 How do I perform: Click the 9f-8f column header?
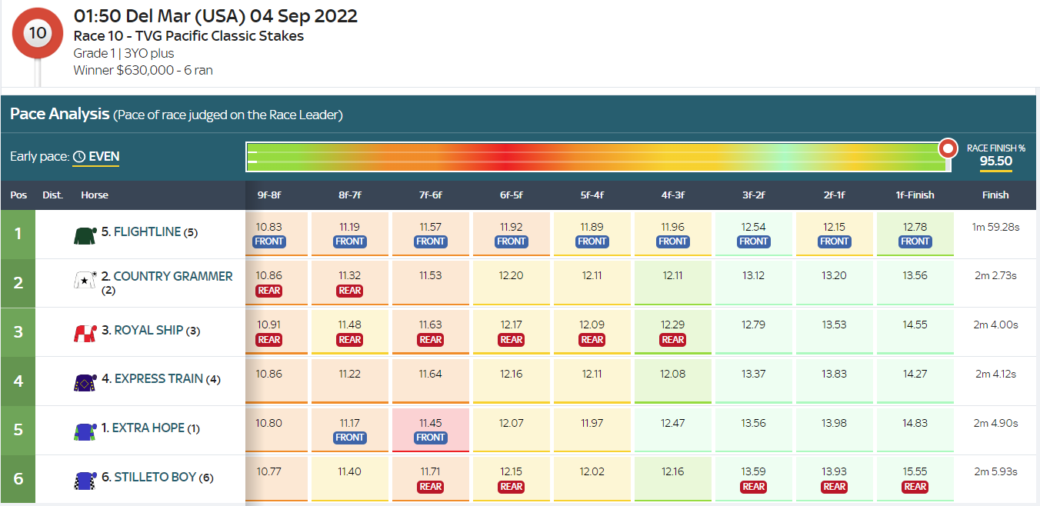268,195
